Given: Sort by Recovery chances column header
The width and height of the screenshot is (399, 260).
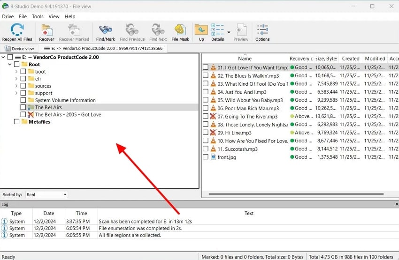Looking at the screenshot, I should [301, 59].
